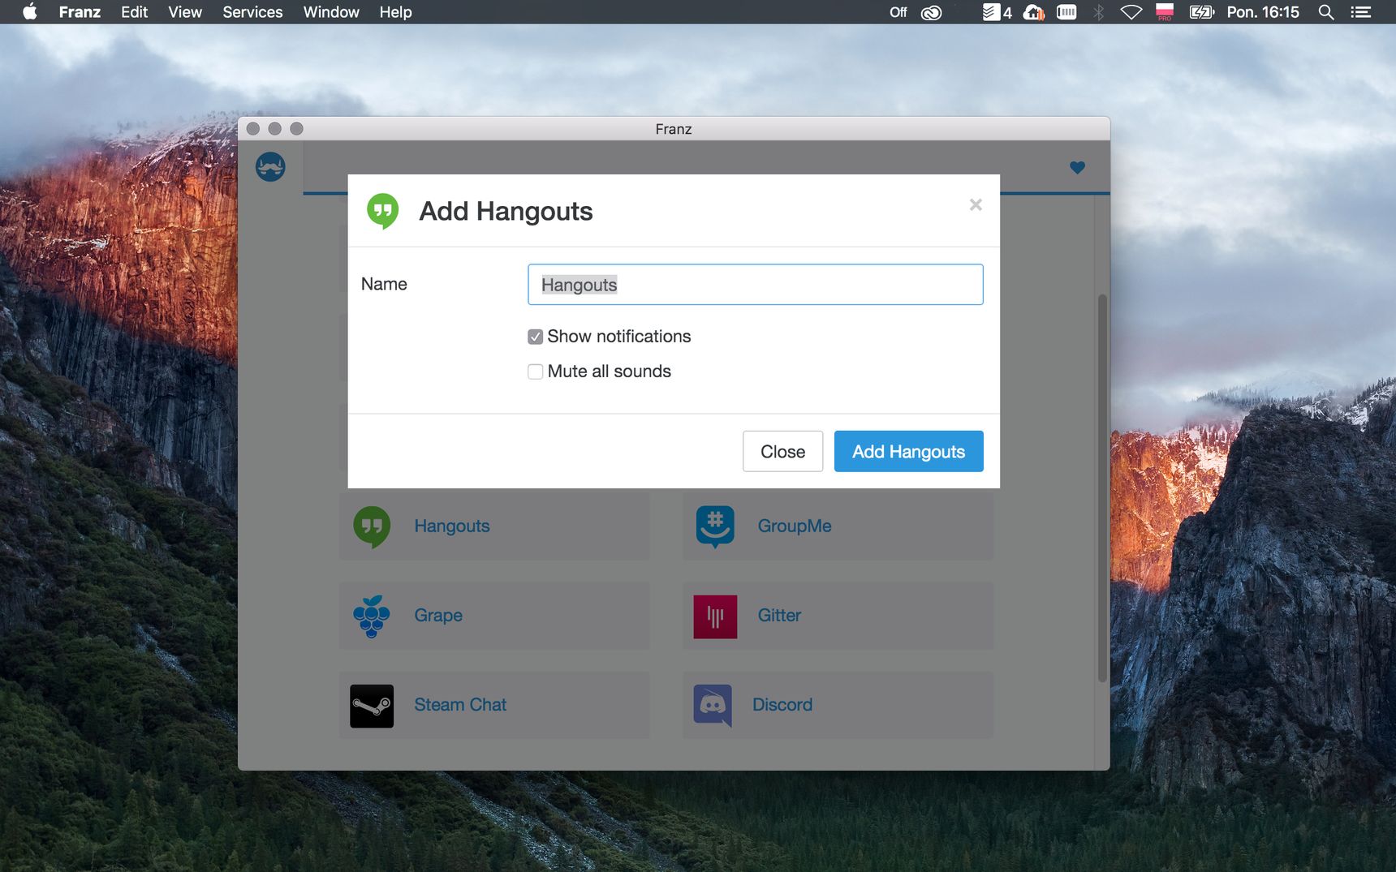Click the blue heart icon

[1077, 168]
